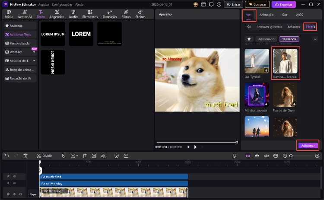The width and height of the screenshot is (324, 200).
Task: Switch to the Ver tab
Action: (248, 15)
